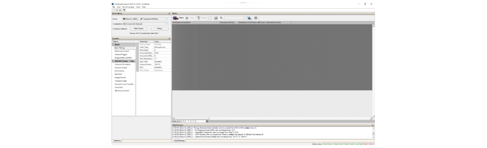Open the zoom level dropdown
The height and width of the screenshot is (148, 487).
click(245, 18)
